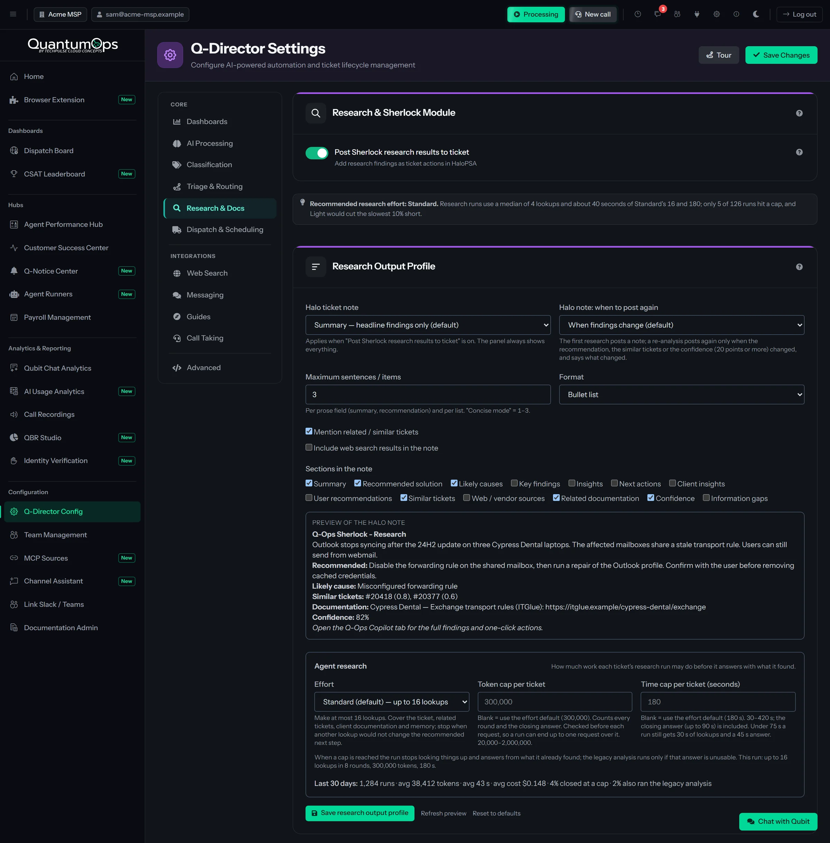Check Include web search results in the note
This screenshot has height=843, width=830.
[x=309, y=447]
